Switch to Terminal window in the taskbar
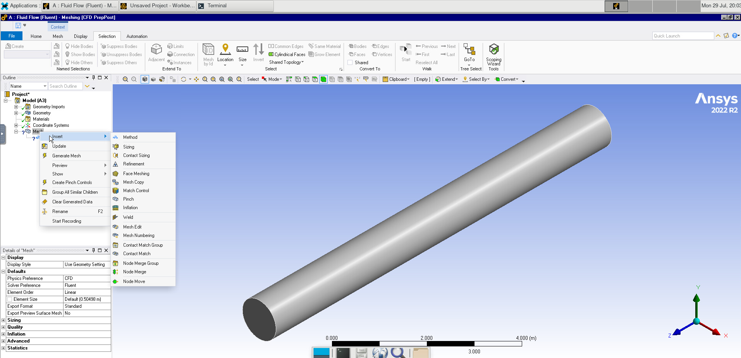 point(235,6)
